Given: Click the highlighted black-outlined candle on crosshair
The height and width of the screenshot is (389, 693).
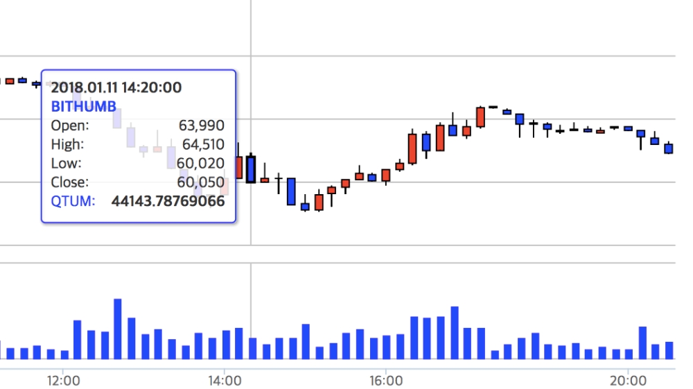Looking at the screenshot, I should 250,169.
